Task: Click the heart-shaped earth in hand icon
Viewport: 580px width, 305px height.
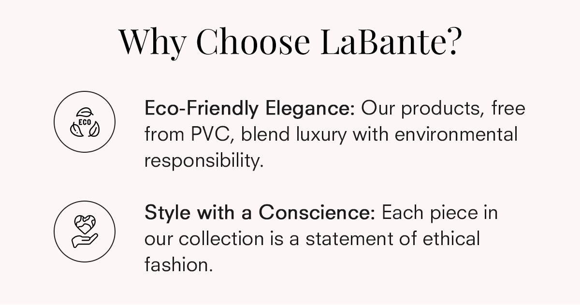Action: (x=85, y=231)
